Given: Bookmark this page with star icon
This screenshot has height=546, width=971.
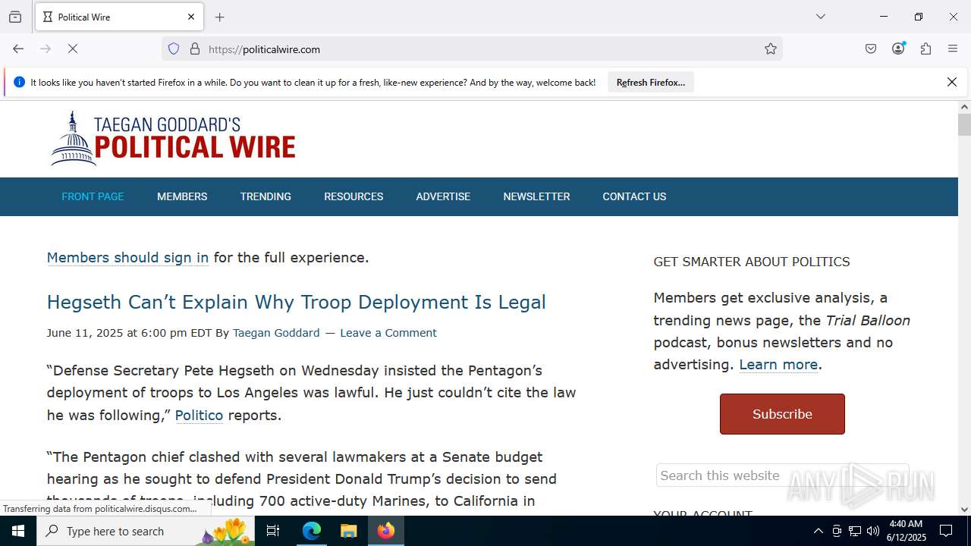Looking at the screenshot, I should click(771, 49).
